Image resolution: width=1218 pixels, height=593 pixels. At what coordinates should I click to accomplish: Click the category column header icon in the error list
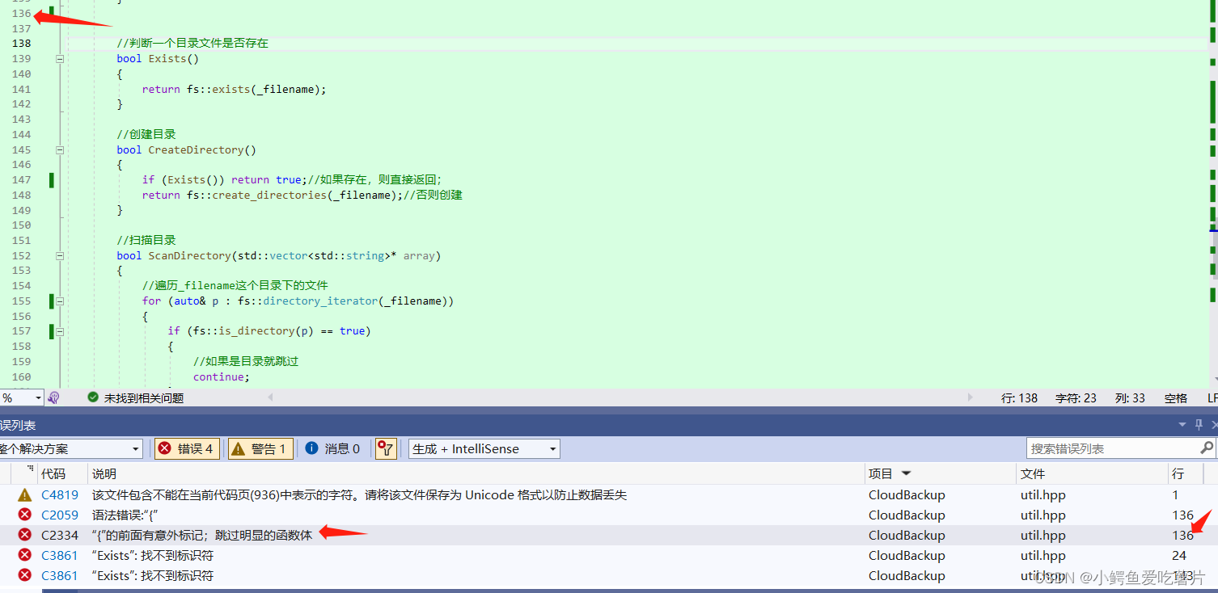[30, 469]
